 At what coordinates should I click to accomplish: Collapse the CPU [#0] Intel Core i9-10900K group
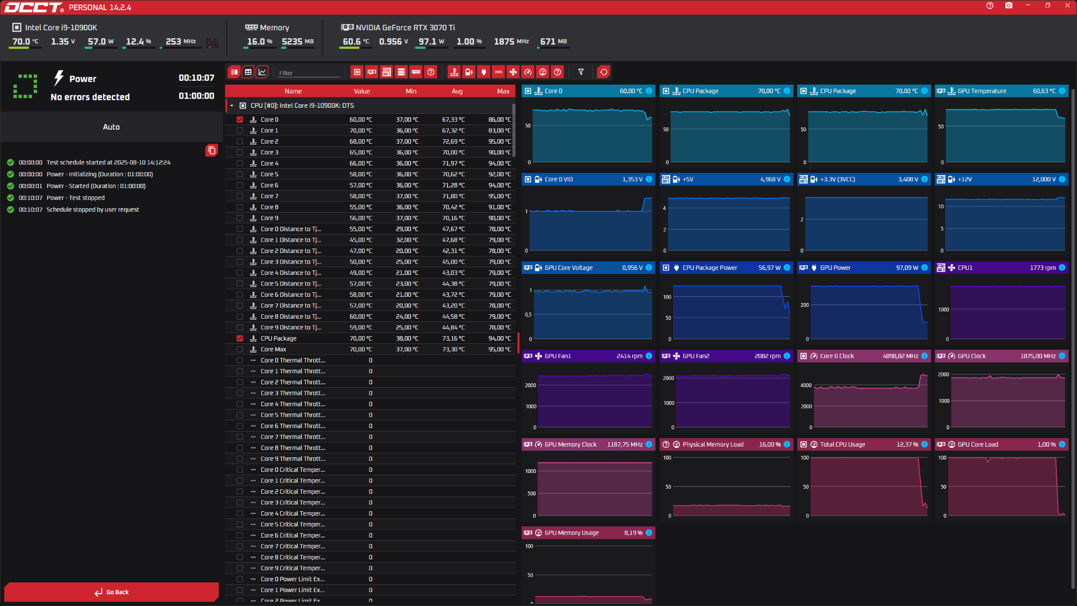pyautogui.click(x=232, y=105)
